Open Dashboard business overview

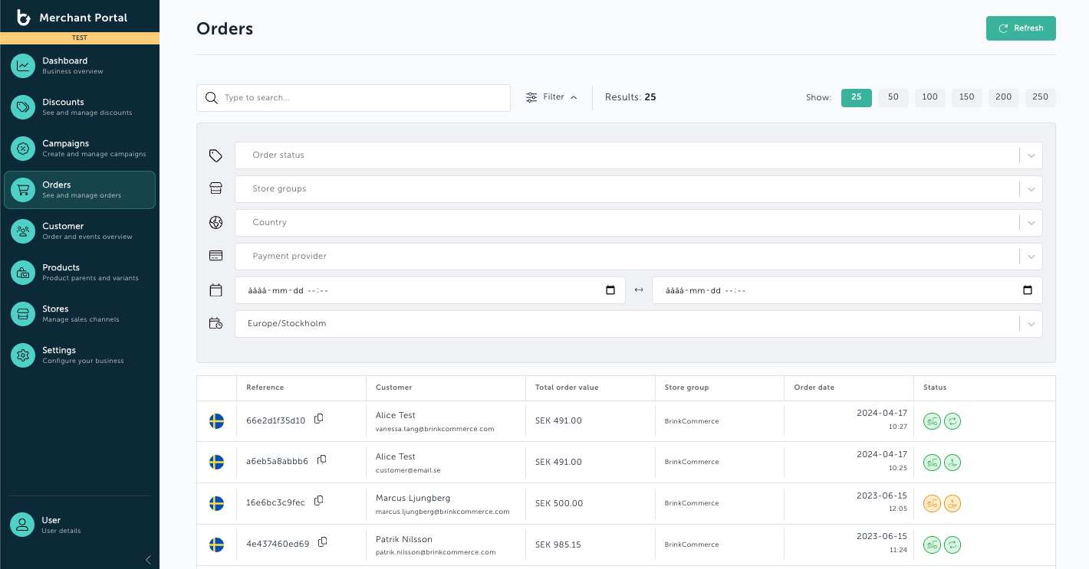tap(80, 66)
